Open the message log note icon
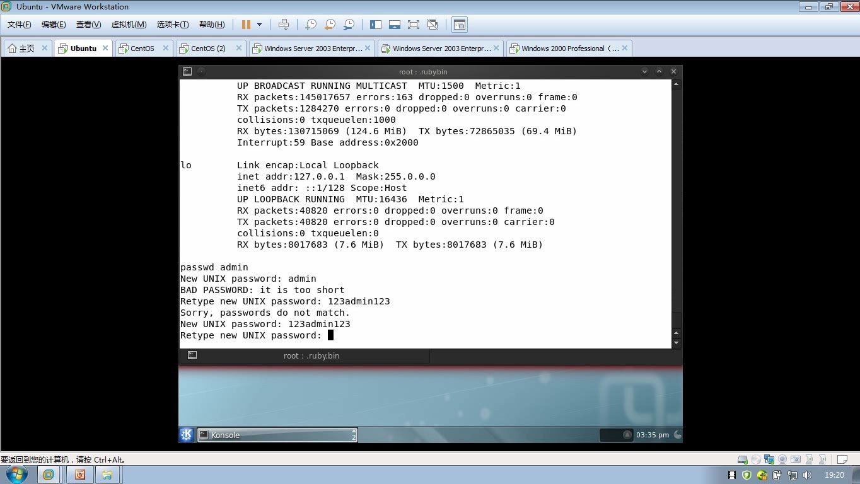Screen dimensions: 860x484 click(841, 459)
